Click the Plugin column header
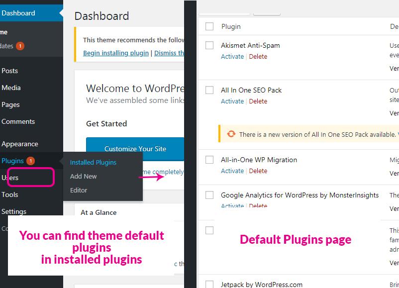 click(231, 26)
